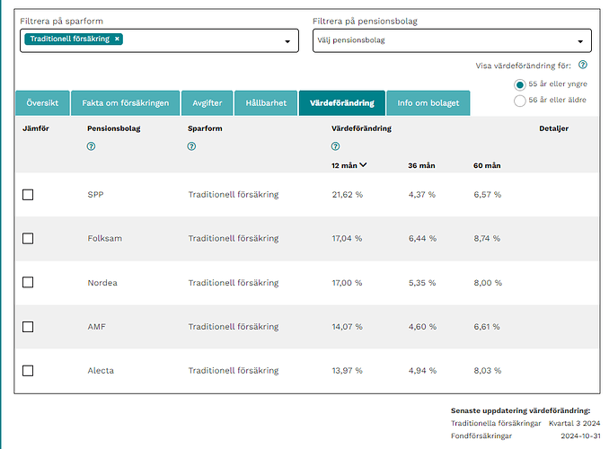Click Alecta's 13,97 % value
The image size is (609, 449).
348,371
